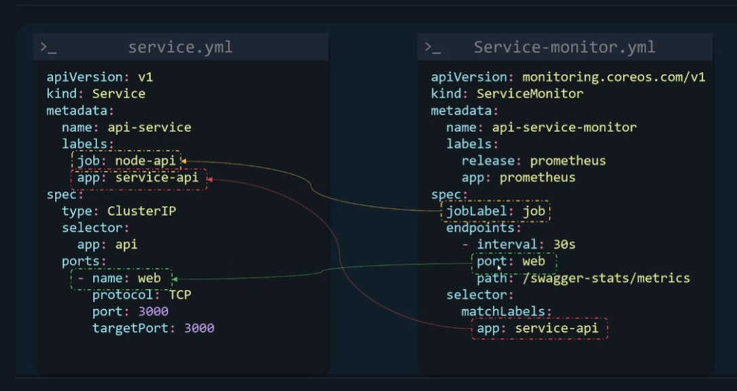Select the green-boxed port: web endpoint line
This screenshot has height=391, width=737.
pyautogui.click(x=513, y=262)
